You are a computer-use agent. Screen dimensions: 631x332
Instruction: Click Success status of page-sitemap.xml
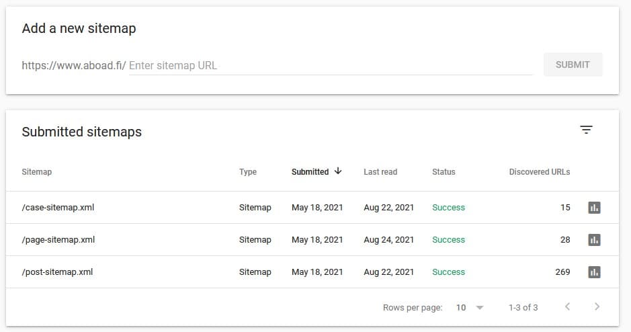pos(448,240)
